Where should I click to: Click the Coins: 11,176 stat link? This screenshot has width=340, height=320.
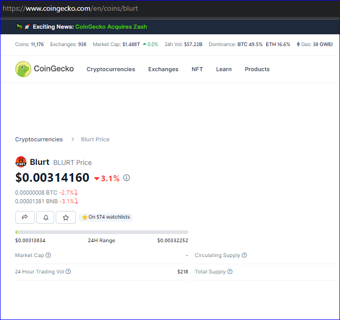pos(29,44)
